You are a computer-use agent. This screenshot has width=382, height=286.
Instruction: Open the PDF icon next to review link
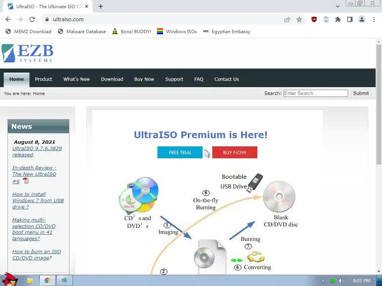26,181
